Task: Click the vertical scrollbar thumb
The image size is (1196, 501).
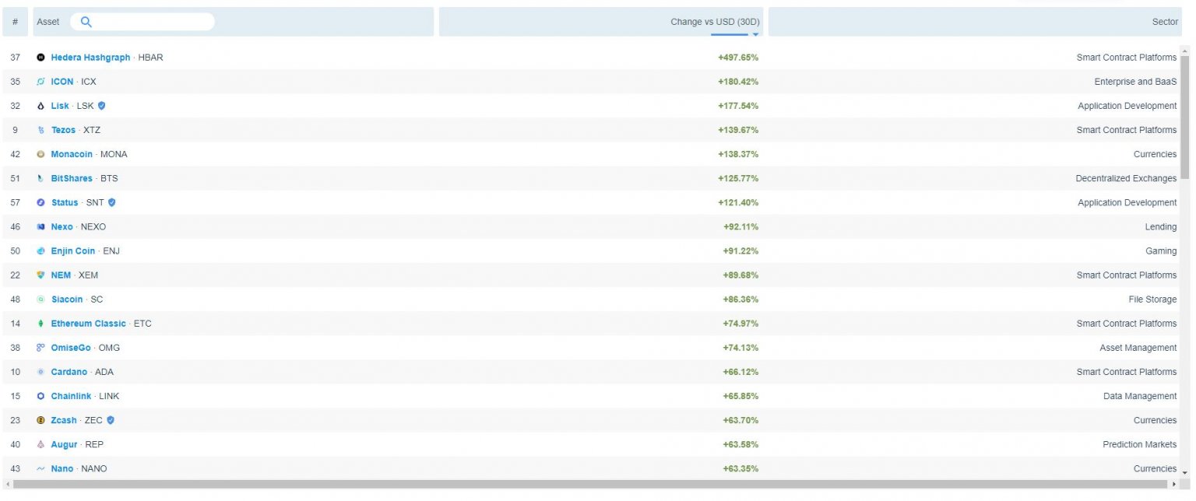Action: click(x=1185, y=117)
